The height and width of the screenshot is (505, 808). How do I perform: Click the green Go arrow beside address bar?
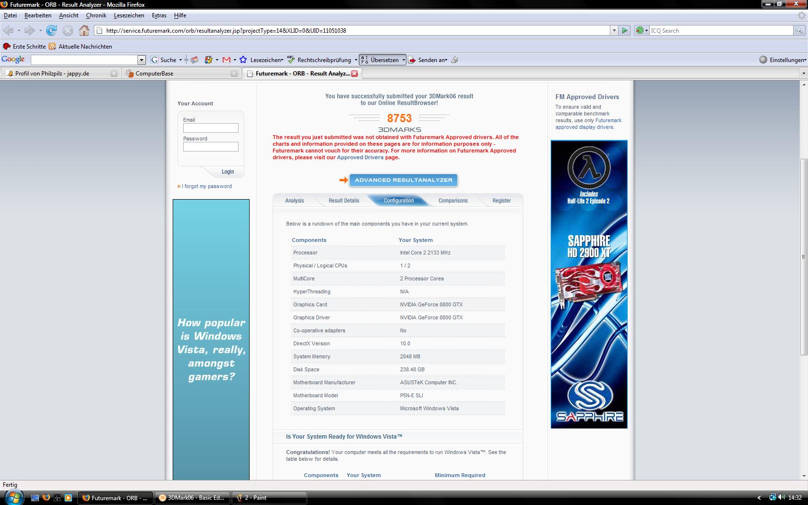(x=625, y=30)
